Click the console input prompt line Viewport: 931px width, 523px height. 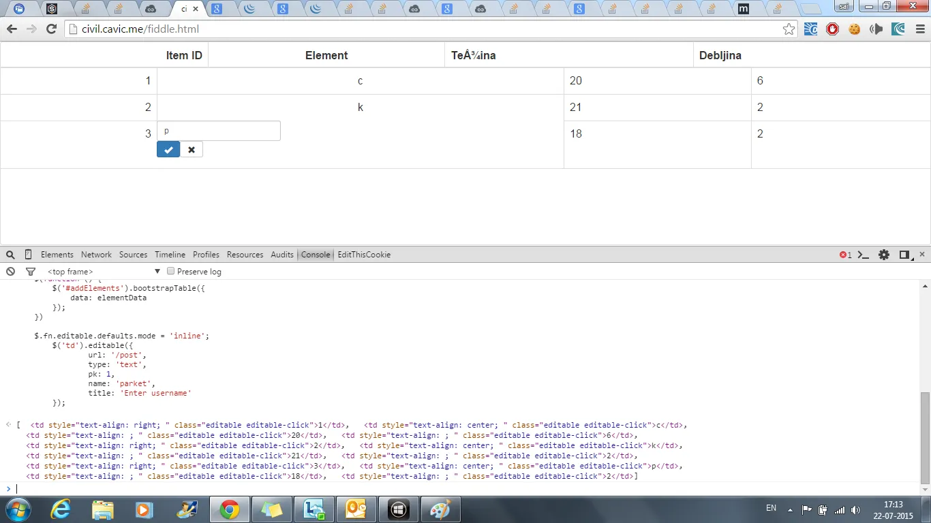pos(465,488)
